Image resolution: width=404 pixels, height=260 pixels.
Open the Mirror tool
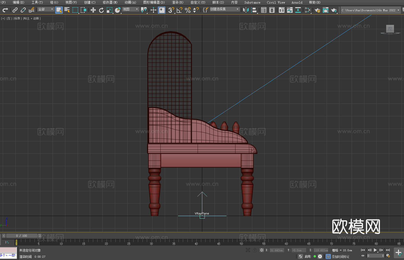(246, 10)
